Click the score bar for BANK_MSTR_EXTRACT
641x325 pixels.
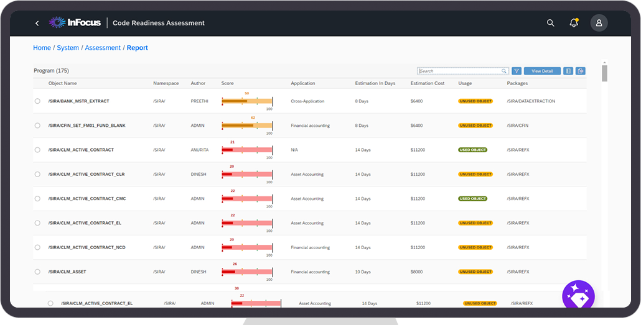[247, 101]
